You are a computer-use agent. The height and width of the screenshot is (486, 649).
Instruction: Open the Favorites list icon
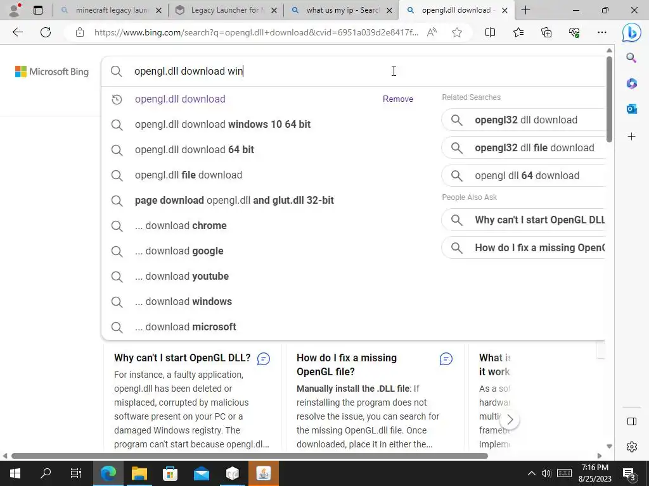(518, 32)
